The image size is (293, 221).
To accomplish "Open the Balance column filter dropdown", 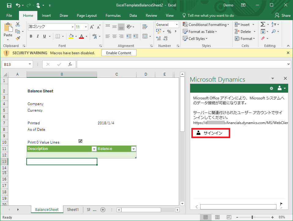I will click(x=133, y=149).
